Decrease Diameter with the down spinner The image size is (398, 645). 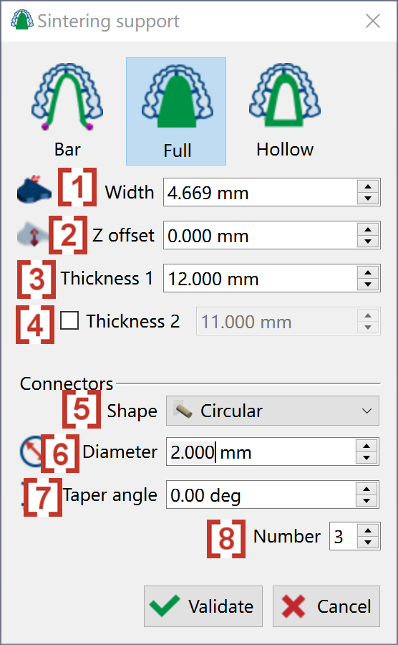[367, 457]
